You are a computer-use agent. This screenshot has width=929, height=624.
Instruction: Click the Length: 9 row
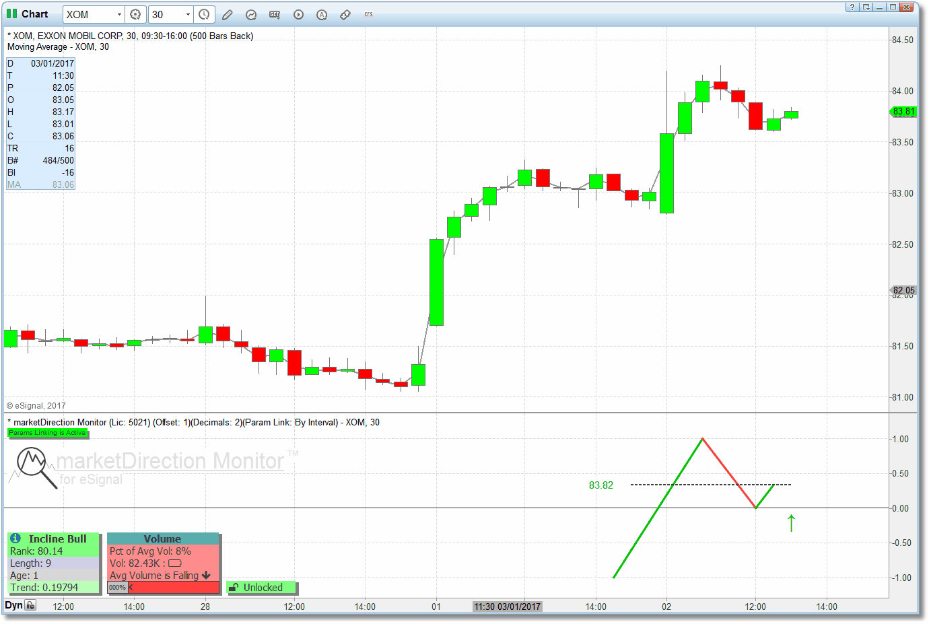(53, 563)
